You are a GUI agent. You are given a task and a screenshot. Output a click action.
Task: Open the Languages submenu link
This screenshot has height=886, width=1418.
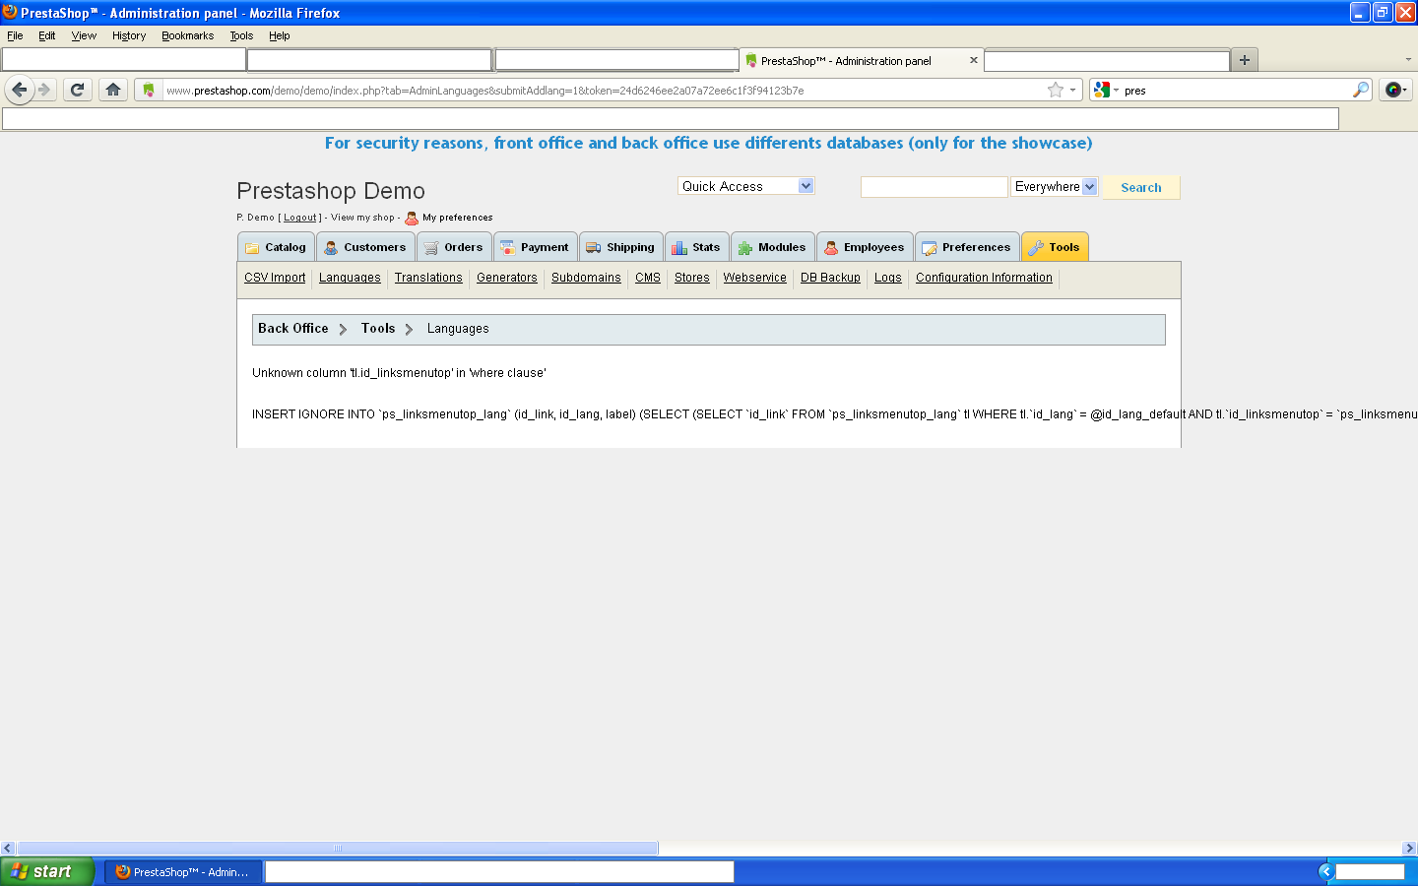click(x=350, y=278)
